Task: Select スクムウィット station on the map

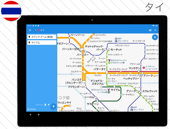Action: tap(141, 91)
